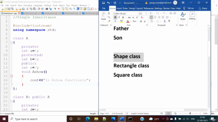Click the Notepad++ Save file toolbar icon
This screenshot has width=218, height=122.
[x=9, y=9]
